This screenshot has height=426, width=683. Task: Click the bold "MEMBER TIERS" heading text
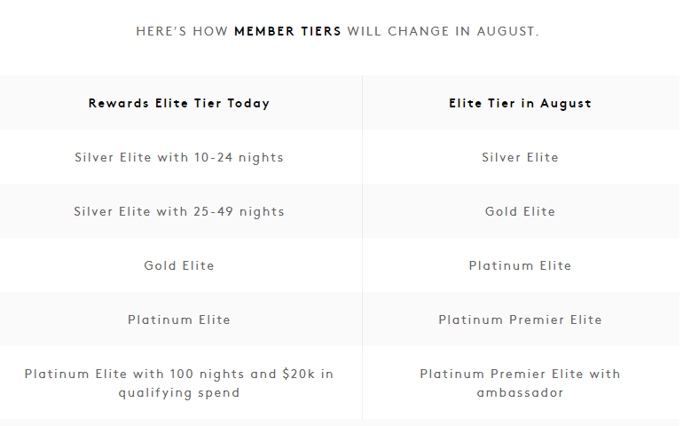(287, 31)
